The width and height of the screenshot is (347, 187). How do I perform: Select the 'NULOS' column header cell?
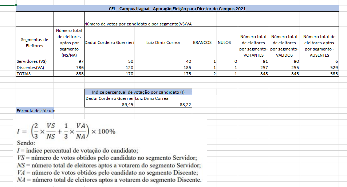224,42
